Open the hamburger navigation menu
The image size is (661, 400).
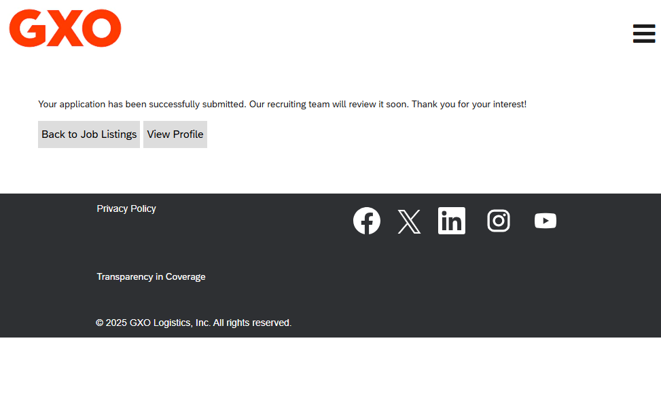pyautogui.click(x=643, y=33)
